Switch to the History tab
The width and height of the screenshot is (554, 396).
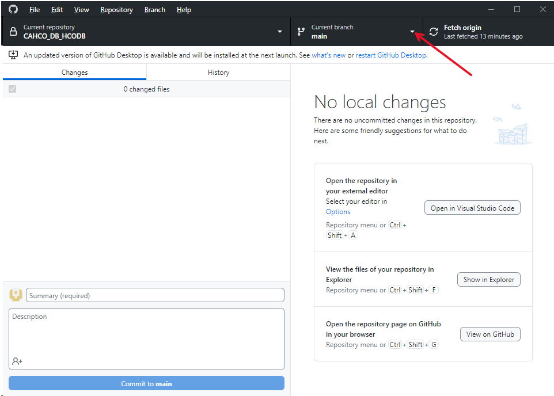[x=218, y=72]
